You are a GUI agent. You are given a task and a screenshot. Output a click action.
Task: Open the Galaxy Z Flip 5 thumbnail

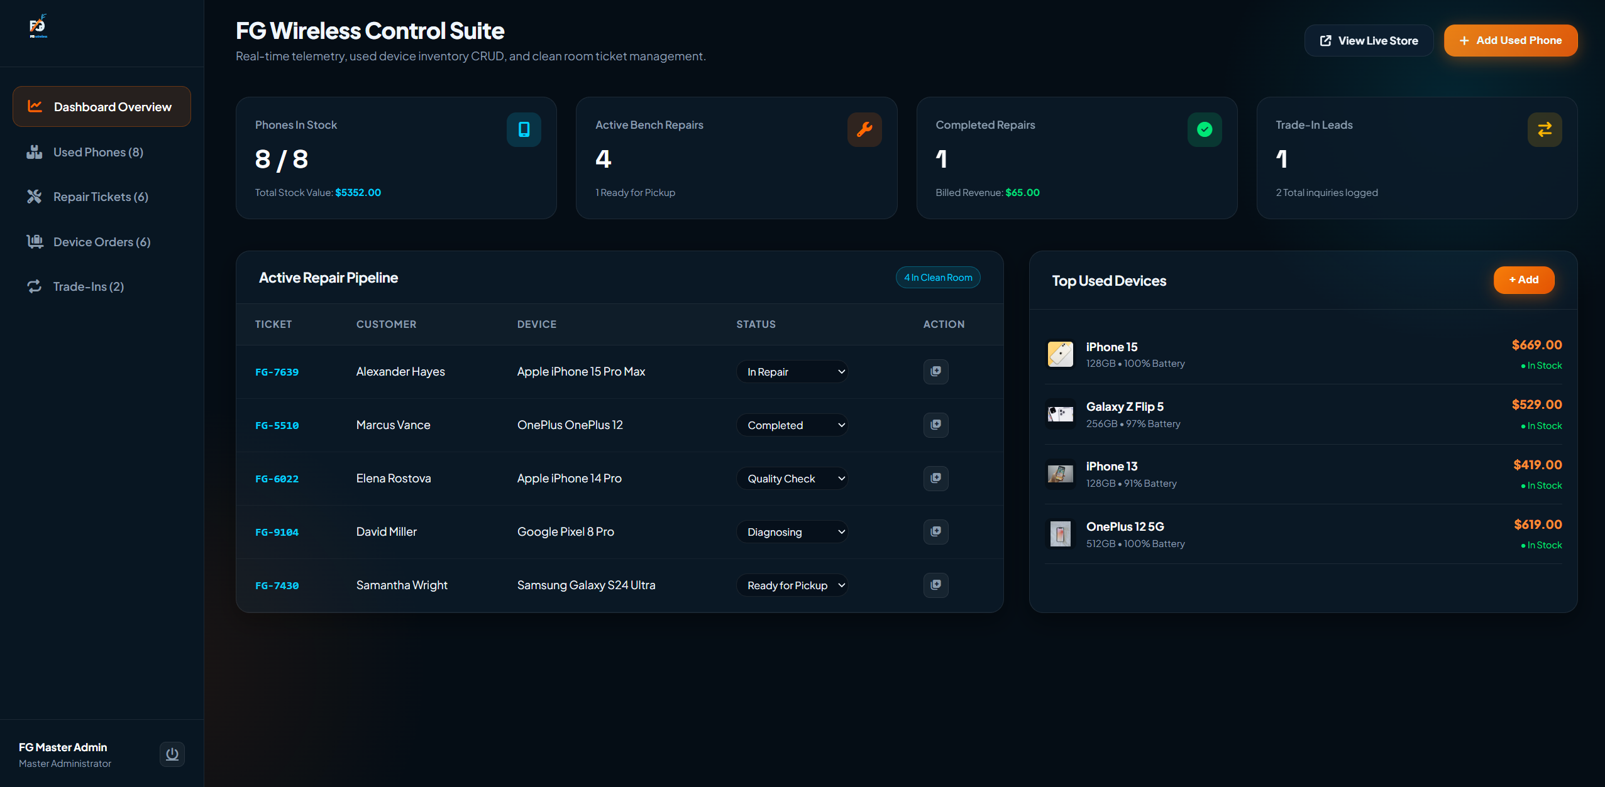[x=1061, y=414]
